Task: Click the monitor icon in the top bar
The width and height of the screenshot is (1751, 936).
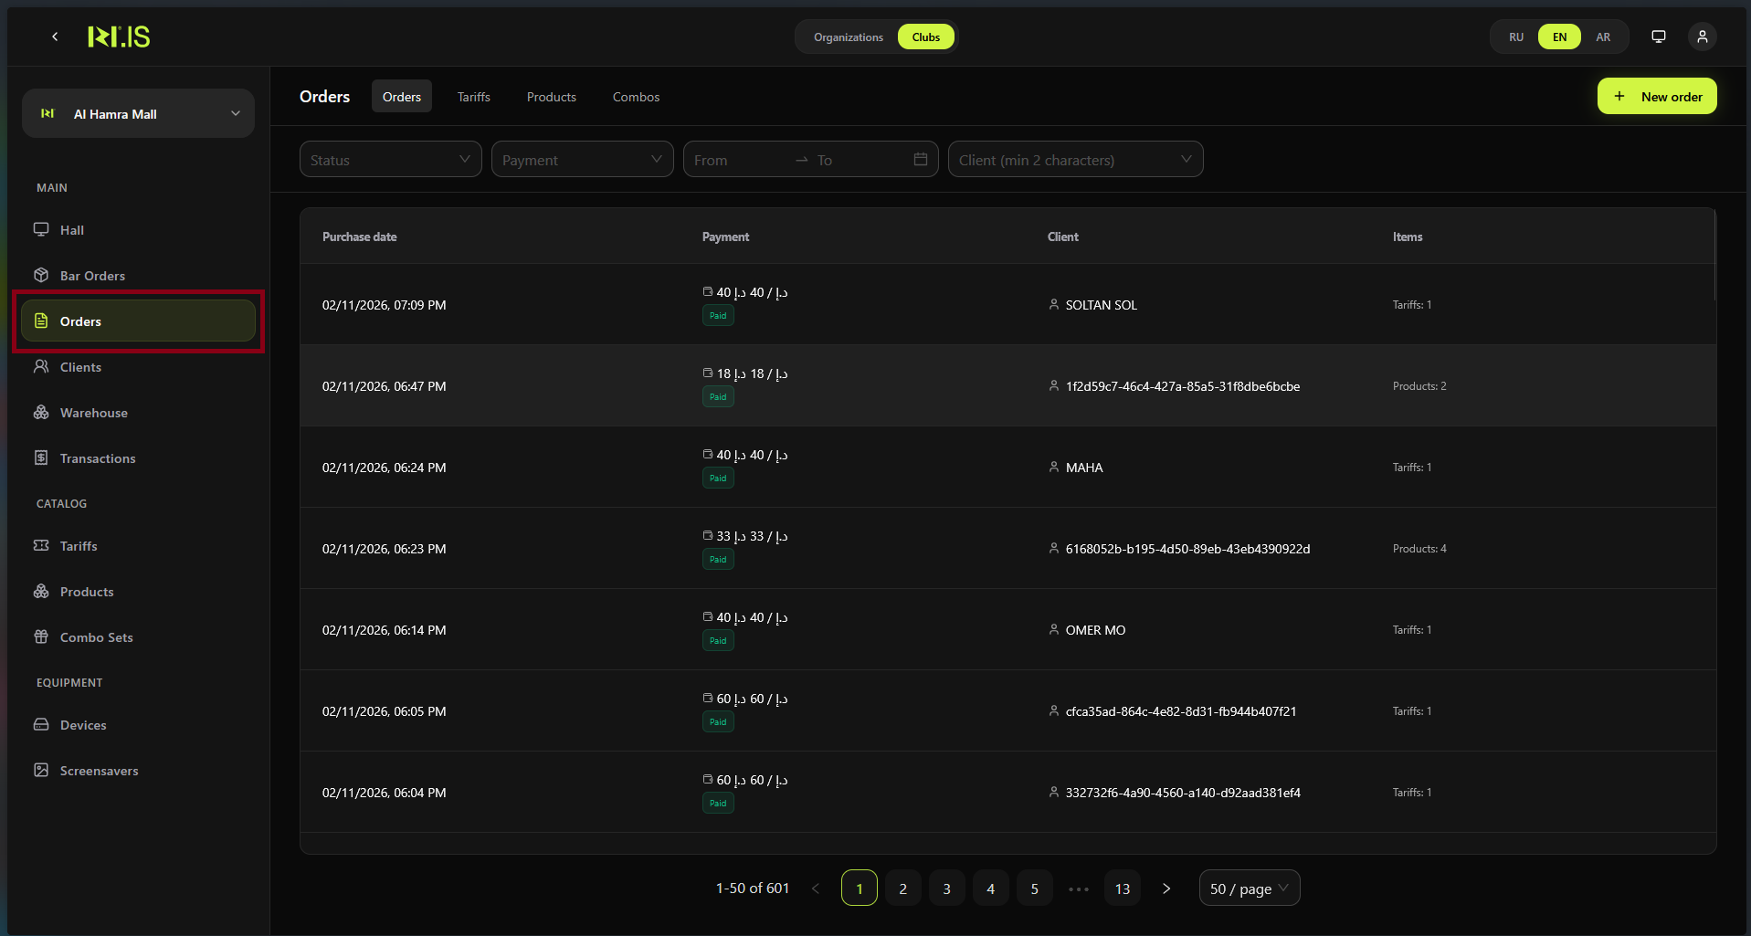Action: (x=1658, y=37)
